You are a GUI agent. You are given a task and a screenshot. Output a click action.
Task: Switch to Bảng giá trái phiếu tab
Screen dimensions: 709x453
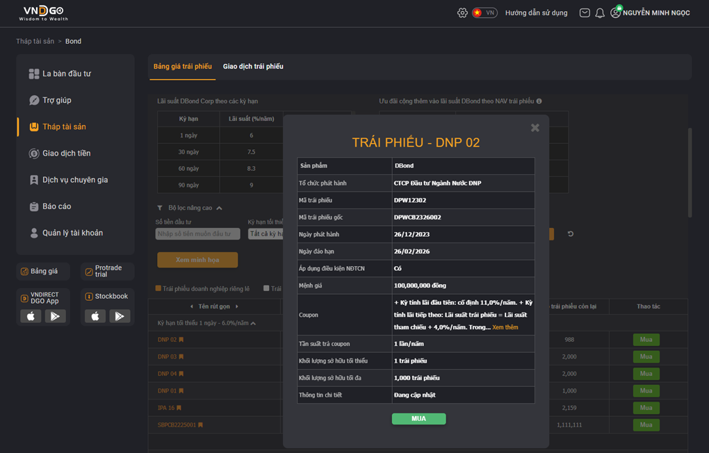click(183, 67)
